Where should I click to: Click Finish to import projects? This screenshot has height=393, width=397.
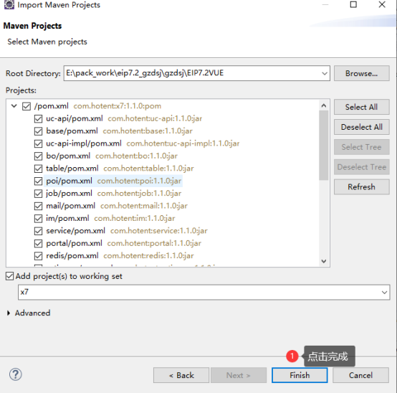(x=300, y=375)
